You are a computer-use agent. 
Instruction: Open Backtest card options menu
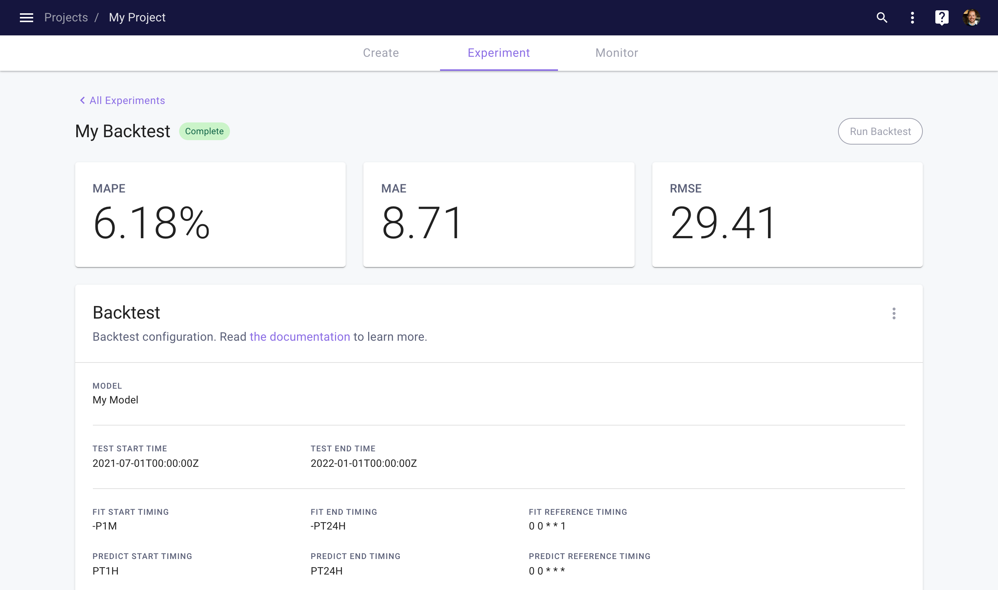point(894,313)
